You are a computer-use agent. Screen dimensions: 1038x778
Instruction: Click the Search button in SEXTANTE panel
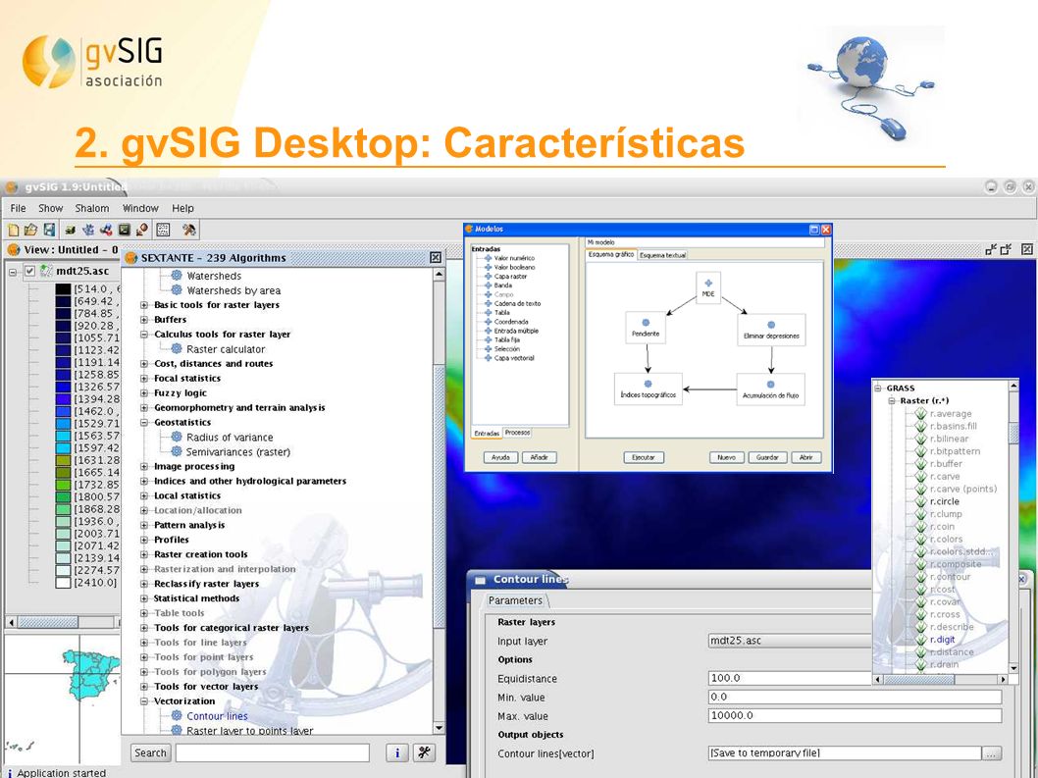pos(150,752)
